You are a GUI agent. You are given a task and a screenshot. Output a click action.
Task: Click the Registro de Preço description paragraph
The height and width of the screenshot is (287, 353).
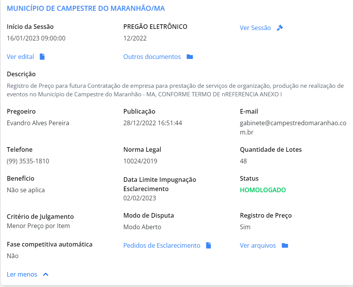[x=175, y=90]
